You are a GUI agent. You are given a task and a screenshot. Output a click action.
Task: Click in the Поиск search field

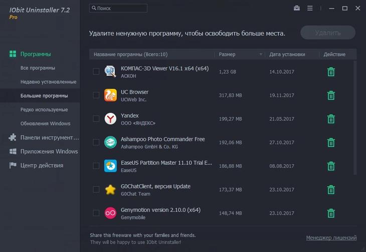point(118,8)
